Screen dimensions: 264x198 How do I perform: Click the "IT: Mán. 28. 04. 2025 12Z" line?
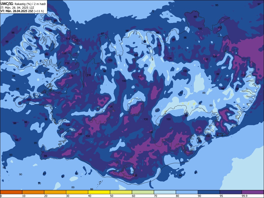17,8
